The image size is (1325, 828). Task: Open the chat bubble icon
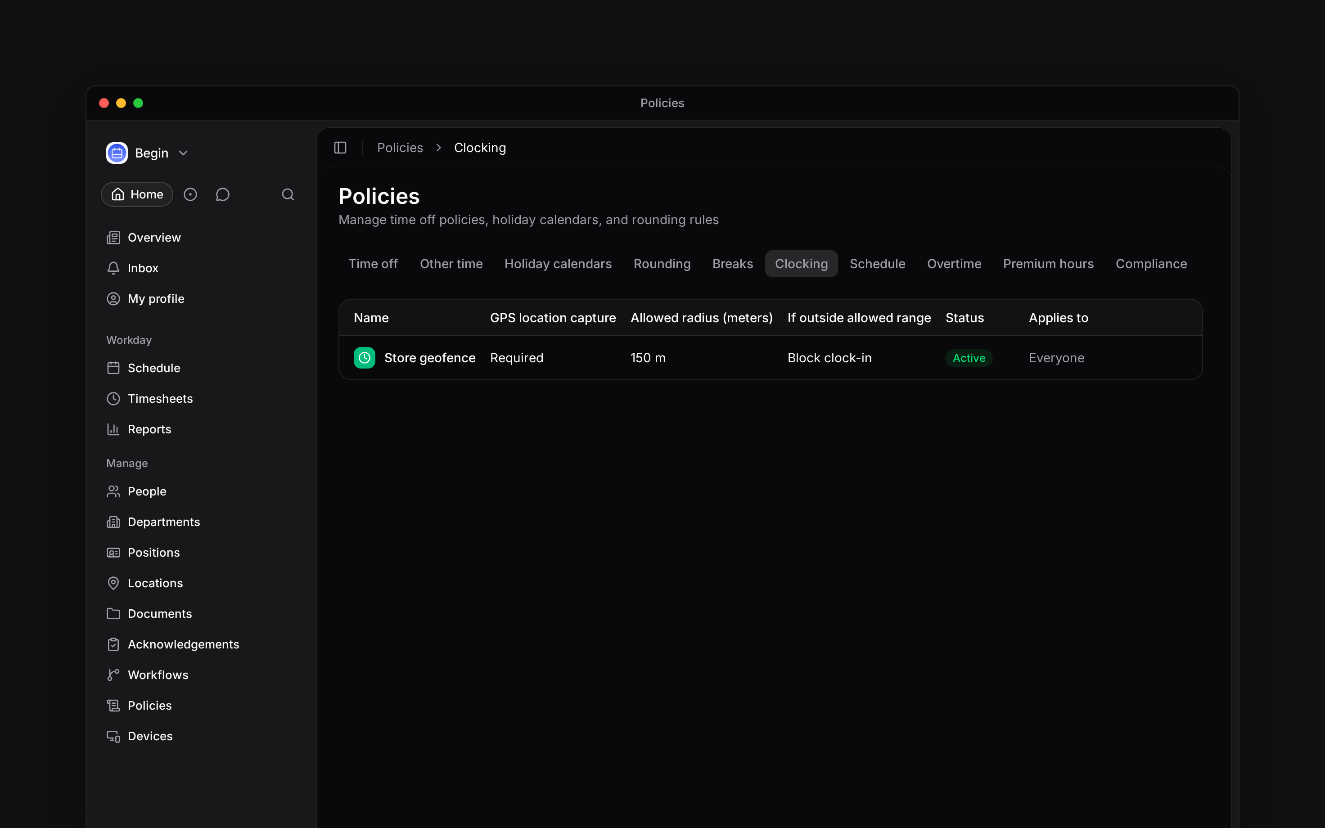222,194
